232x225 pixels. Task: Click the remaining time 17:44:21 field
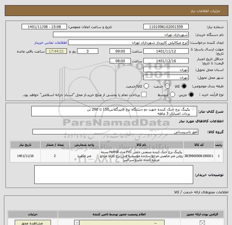click(x=56, y=51)
